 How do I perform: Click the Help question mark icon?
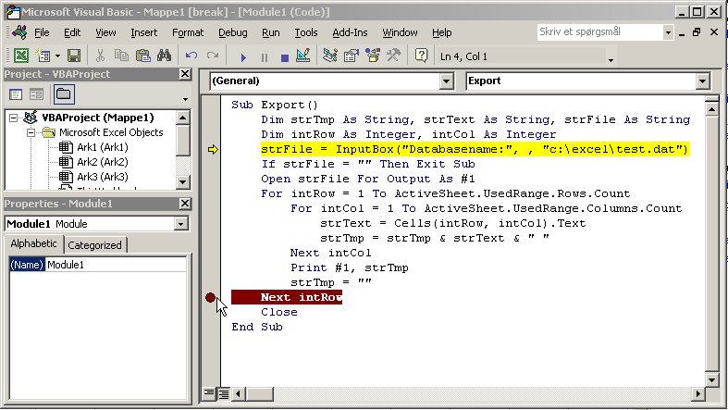tap(422, 56)
